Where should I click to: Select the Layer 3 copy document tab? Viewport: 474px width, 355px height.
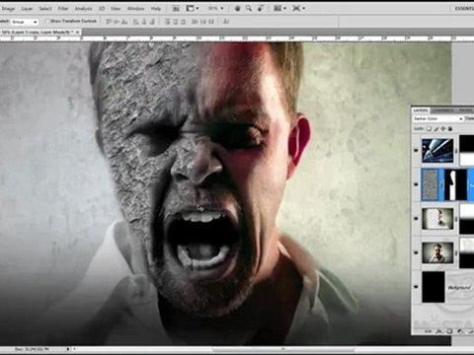[x=38, y=33]
